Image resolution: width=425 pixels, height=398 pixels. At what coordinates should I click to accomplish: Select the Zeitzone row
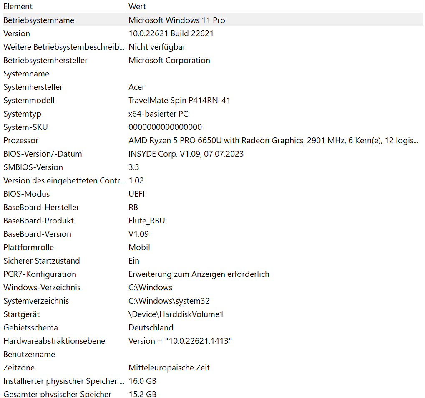click(x=213, y=368)
